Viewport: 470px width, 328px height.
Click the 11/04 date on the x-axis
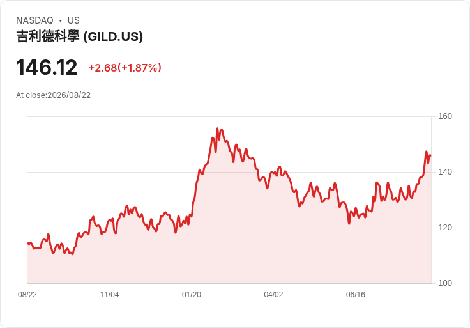[x=109, y=295]
